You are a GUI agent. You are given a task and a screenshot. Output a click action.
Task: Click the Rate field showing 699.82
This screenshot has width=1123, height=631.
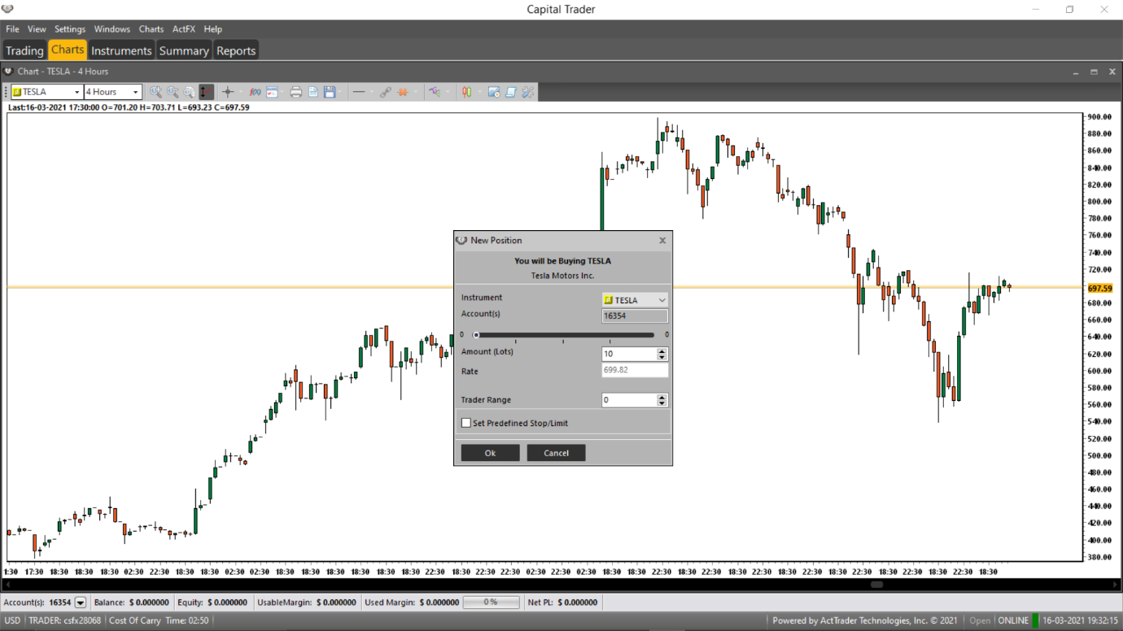pos(635,370)
